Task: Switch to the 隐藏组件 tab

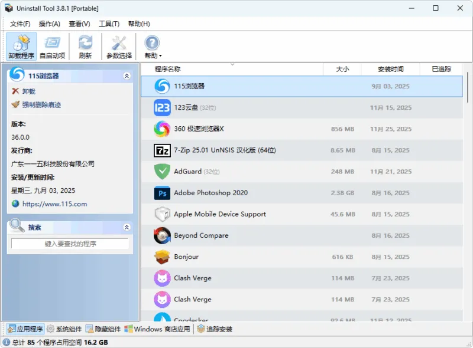Action: click(x=103, y=329)
